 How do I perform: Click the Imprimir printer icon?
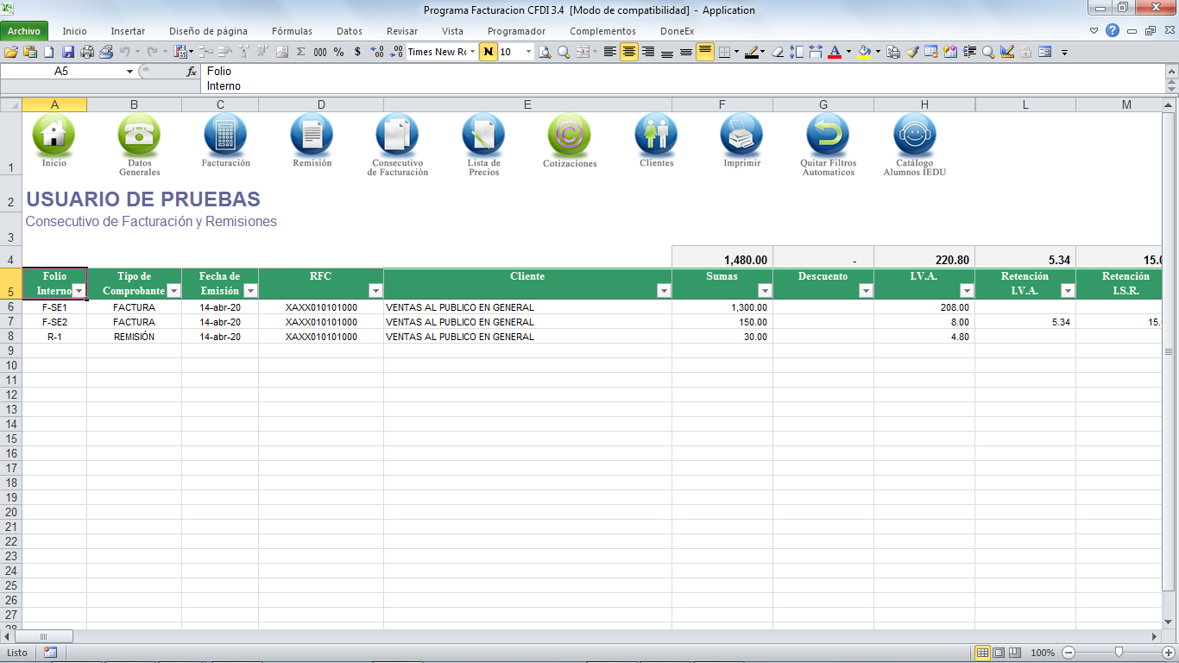[741, 136]
